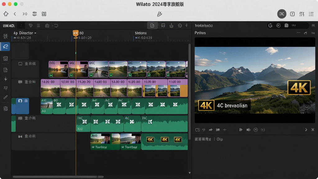Click the export upload icon in timeline toolbar
Viewport: 318px width, 179px height.
coord(171,25)
